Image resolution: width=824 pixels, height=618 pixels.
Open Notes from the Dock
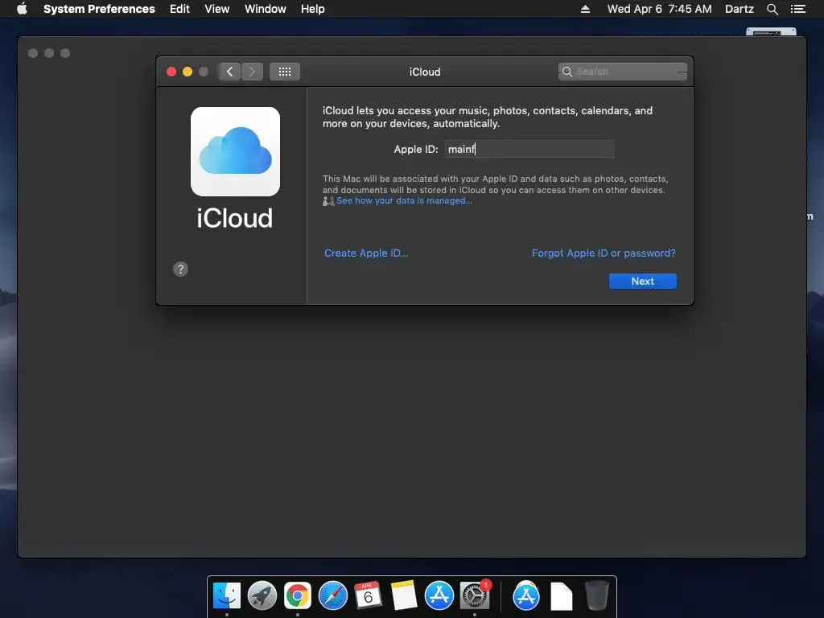pos(404,595)
